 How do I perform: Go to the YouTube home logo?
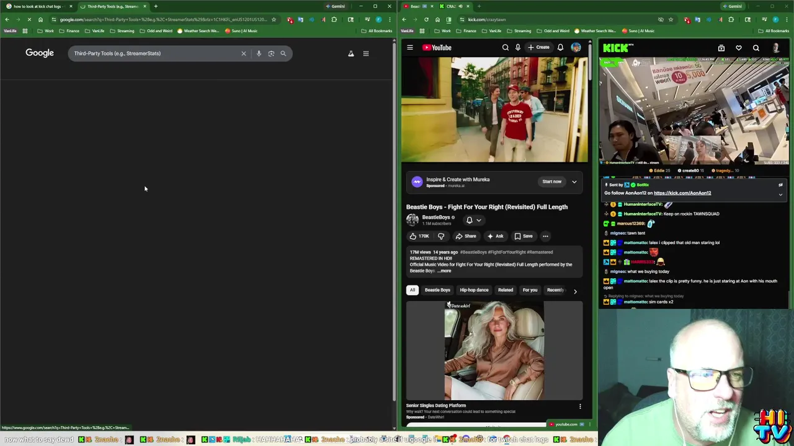[437, 47]
